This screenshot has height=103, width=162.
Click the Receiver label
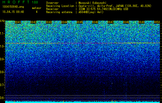[x=52, y=9]
